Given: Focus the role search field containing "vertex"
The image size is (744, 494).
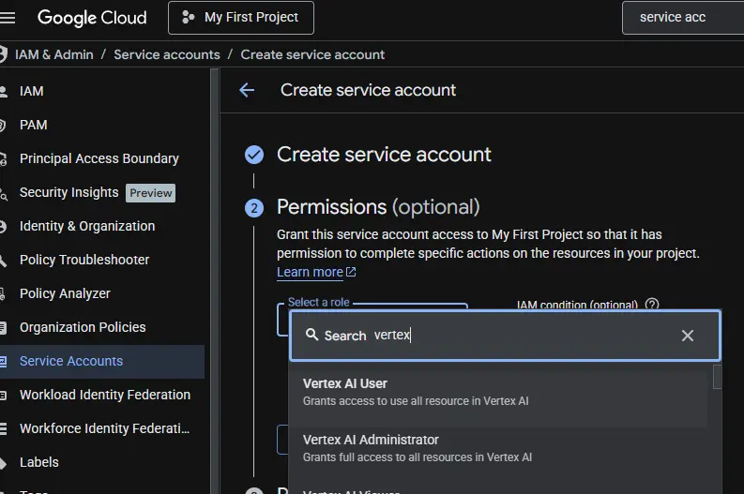Looking at the screenshot, I should 506,336.
